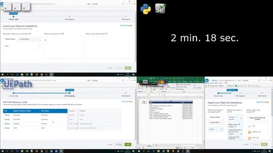Viewport: 273px width, 153px height.
Task: Select the worksheet tab at Excel's bottom
Action: (149, 145)
